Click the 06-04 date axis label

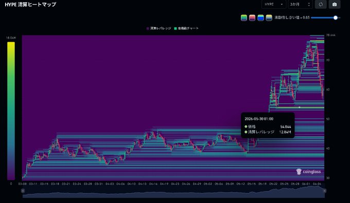point(317,184)
